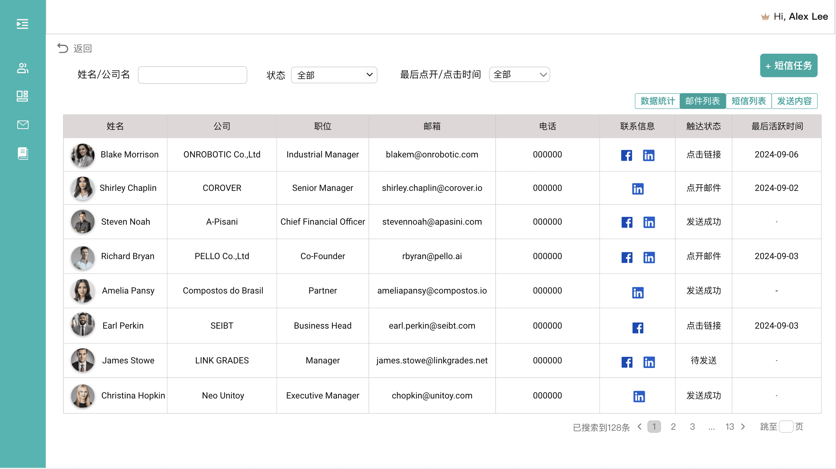Click Blake Morrison's avatar photo

83,155
